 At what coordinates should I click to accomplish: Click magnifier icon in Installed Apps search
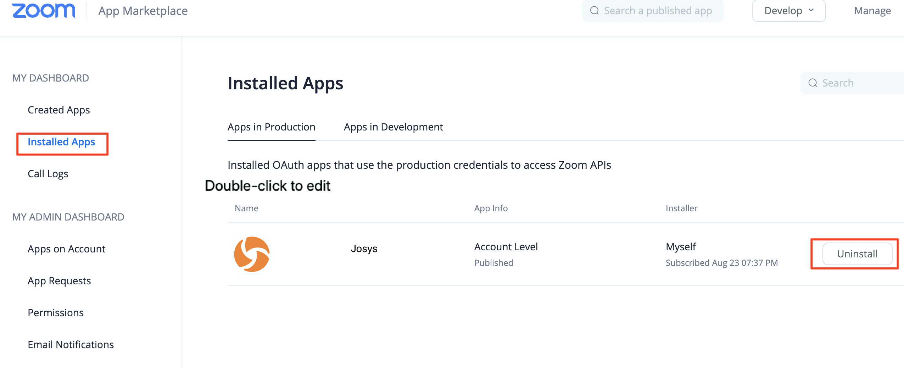tap(813, 83)
